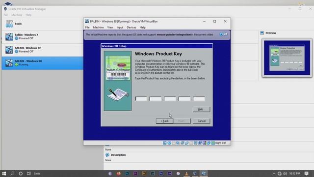This screenshot has height=177, width=314.
Task: Open the File menu in the Windows 98 VM window
Action: 87,28
